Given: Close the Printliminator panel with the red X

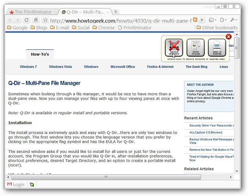Looking at the screenshot, I should (x=228, y=37).
